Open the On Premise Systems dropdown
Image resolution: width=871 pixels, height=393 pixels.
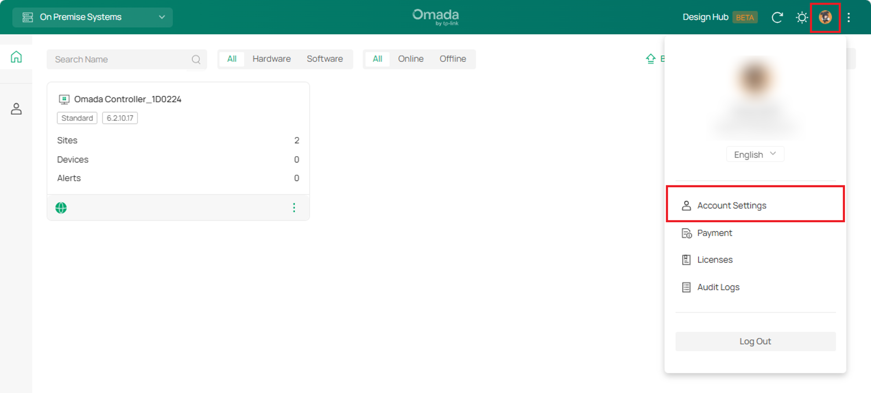click(x=92, y=17)
